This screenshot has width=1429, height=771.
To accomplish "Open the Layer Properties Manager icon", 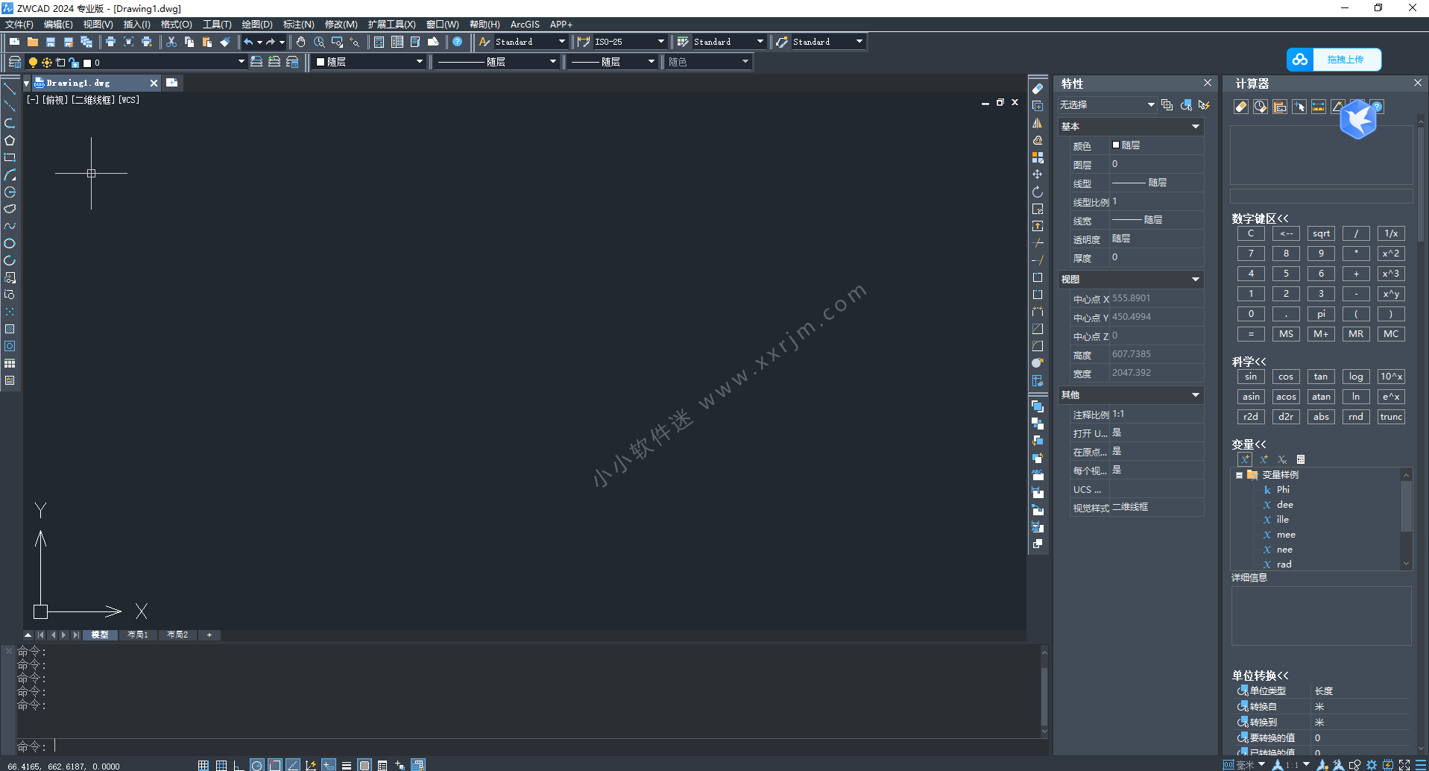I will [14, 62].
